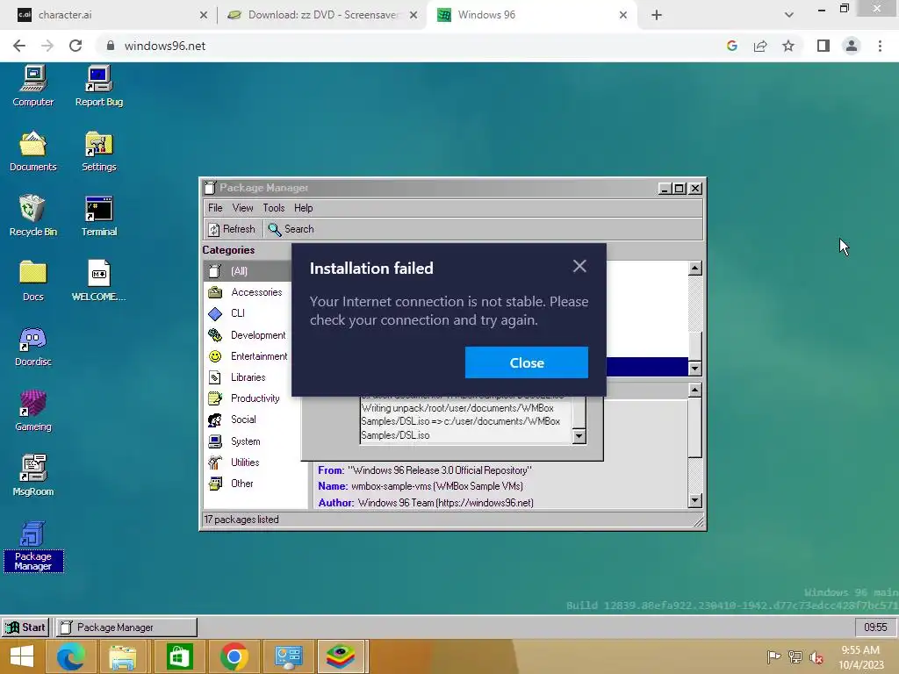The height and width of the screenshot is (674, 899).
Task: Open the browser side panel icon
Action: pos(823,46)
